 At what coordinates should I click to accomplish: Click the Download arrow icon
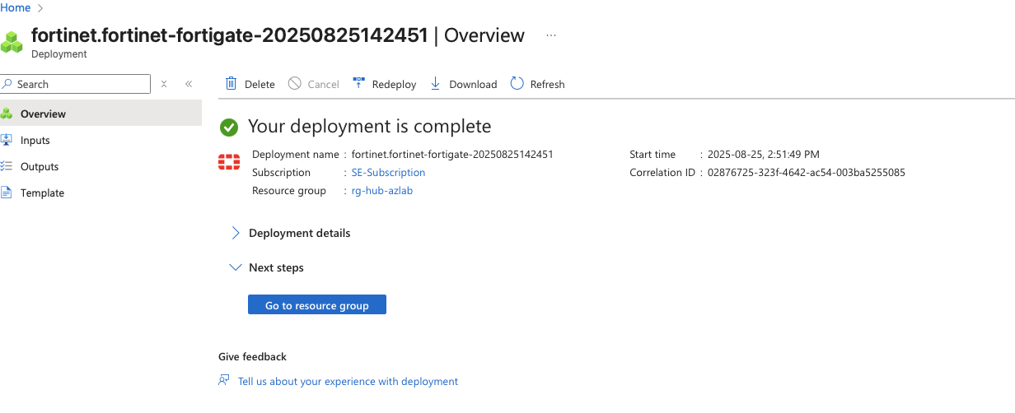point(436,83)
